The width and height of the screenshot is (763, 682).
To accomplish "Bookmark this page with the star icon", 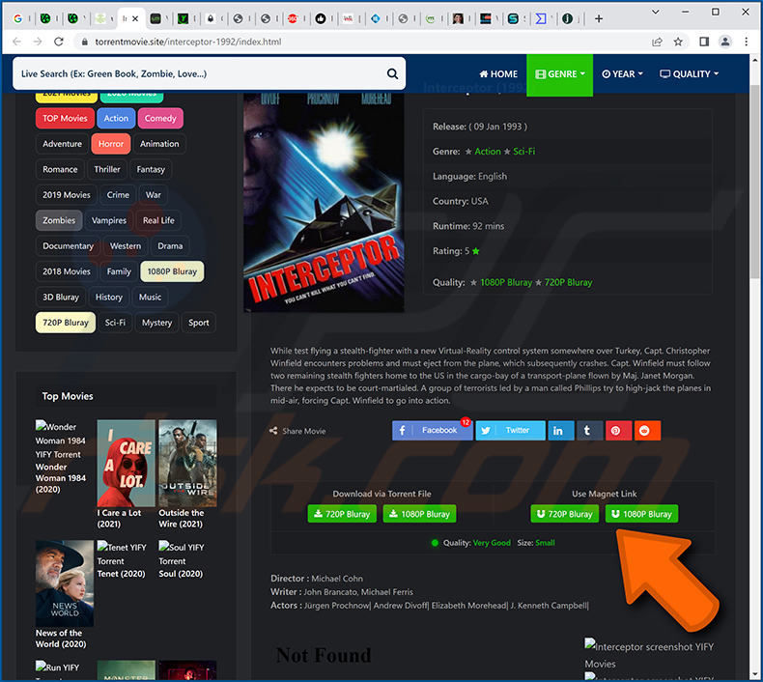I will tap(678, 42).
